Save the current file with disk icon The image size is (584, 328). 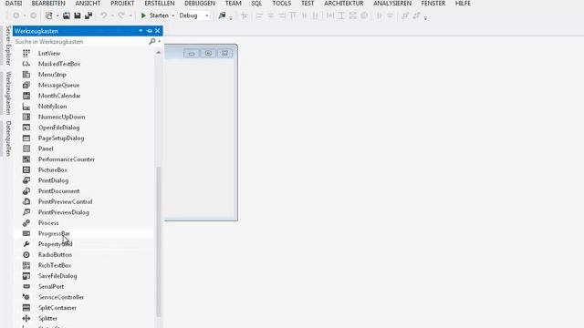(x=77, y=15)
